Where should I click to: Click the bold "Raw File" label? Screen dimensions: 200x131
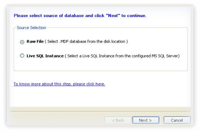(x=35, y=42)
